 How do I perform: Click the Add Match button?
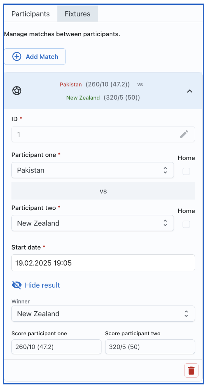coord(35,57)
